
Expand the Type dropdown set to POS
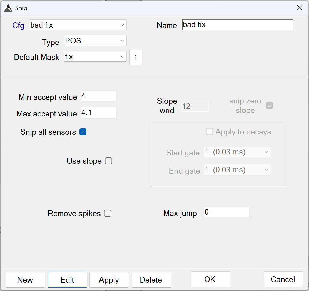tap(95, 41)
